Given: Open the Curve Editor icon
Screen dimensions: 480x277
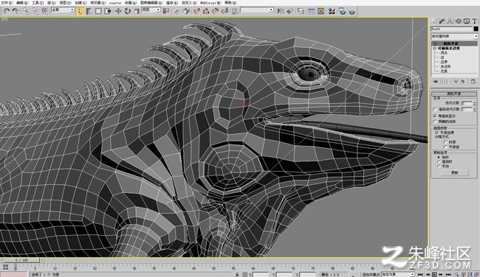Looking at the screenshot, I should [x=311, y=11].
